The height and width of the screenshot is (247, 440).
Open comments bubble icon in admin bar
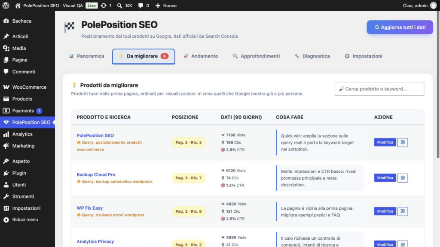pos(144,6)
